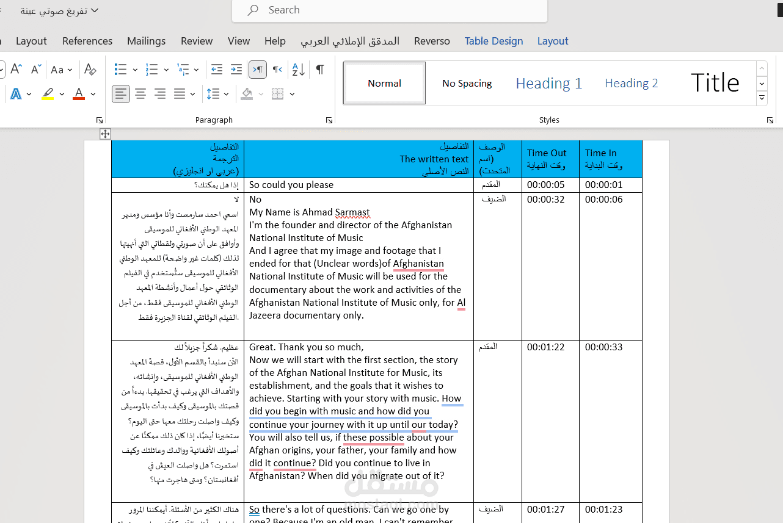Screen dimensions: 783x523
Task: Sort the selection alphabetically A-Z
Action: tap(298, 70)
